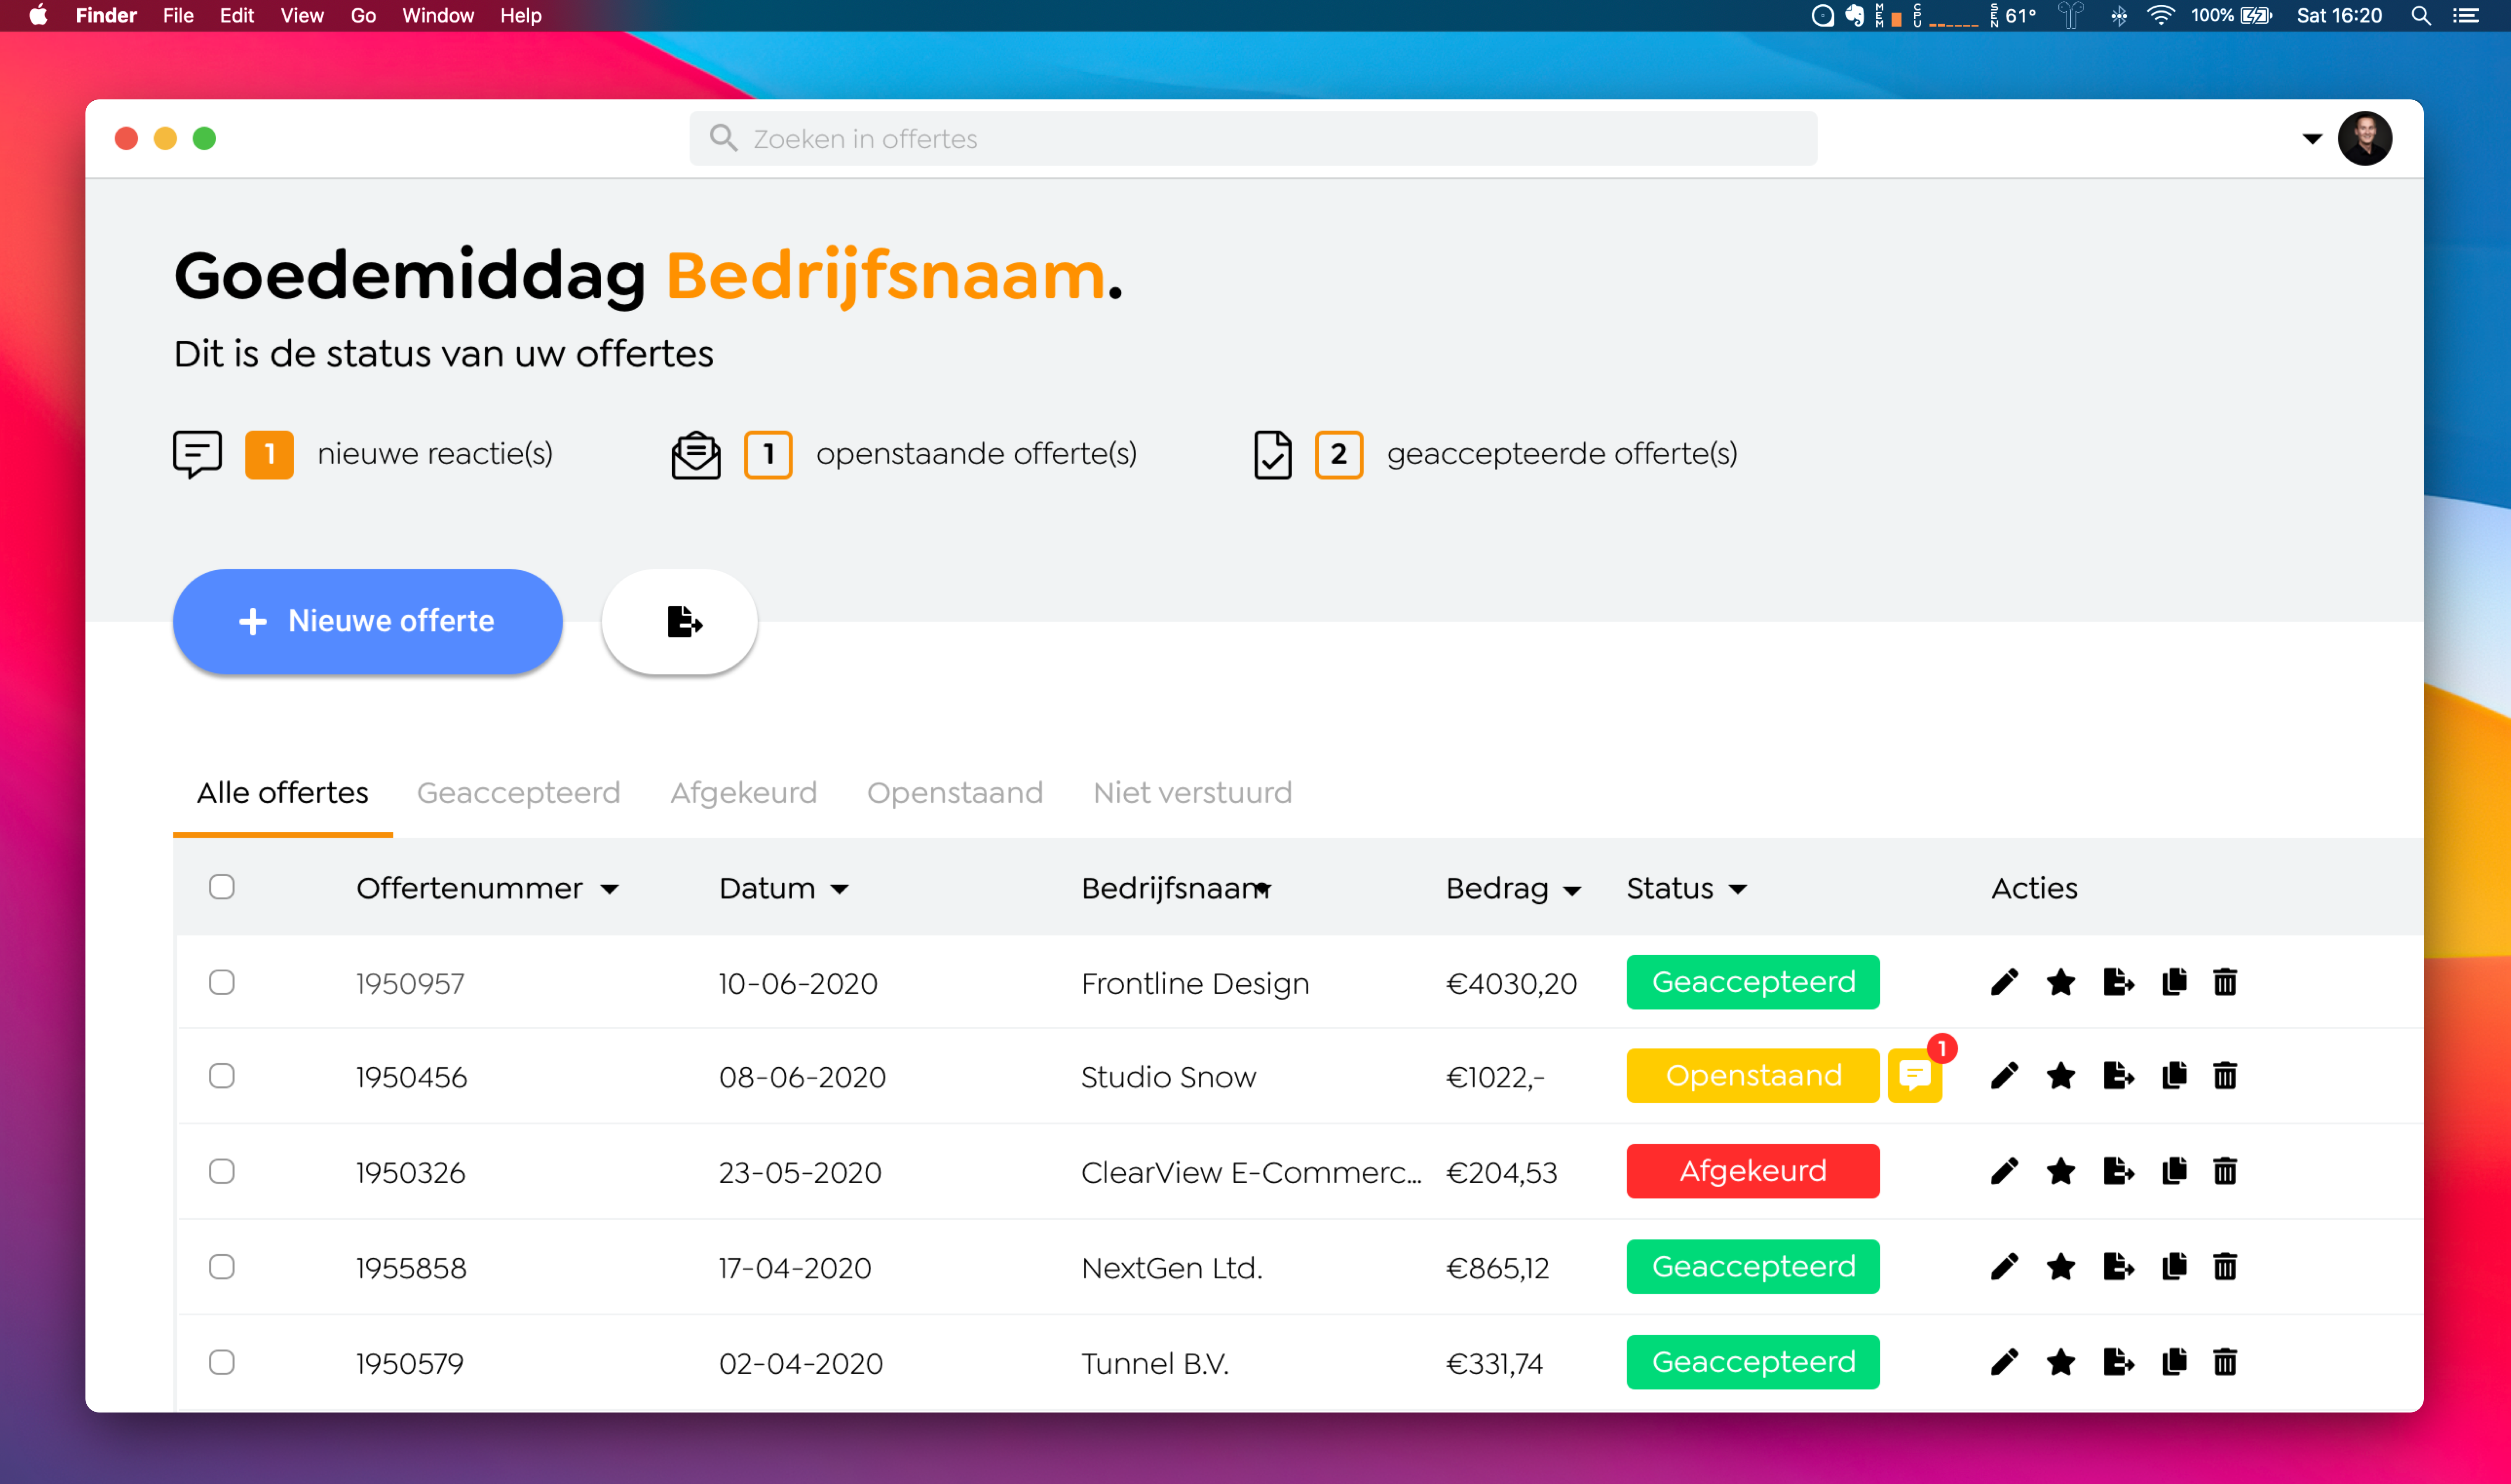Star the Frontline Design offerte

click(x=2061, y=982)
